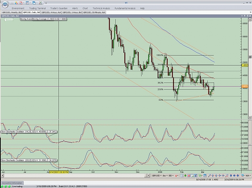The width and height of the screenshot is (252, 188).
Task: Switch to GBP/USD 4-Hour Ask chart tab
Action: [51, 12]
